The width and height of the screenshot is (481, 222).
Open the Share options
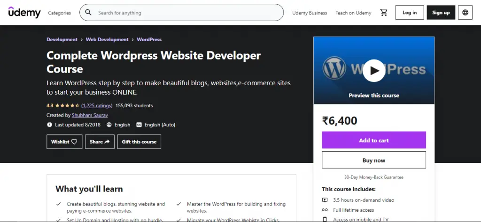point(100,142)
